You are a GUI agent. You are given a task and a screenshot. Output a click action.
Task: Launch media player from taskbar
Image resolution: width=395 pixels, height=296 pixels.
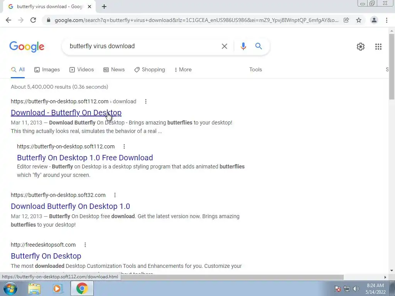[x=57, y=289]
